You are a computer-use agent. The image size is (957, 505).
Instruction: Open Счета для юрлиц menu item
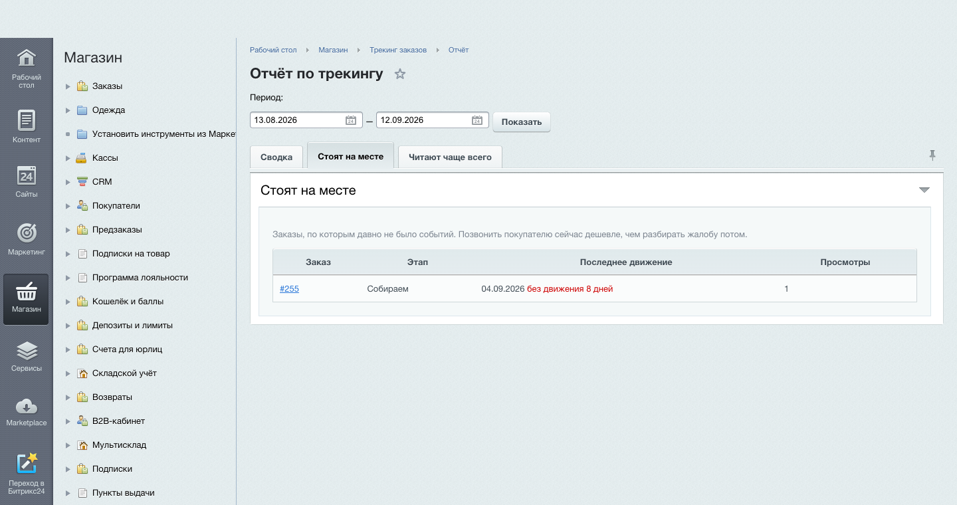coord(127,350)
